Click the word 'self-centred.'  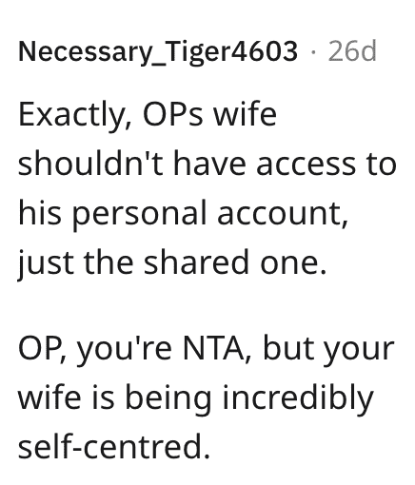(x=114, y=445)
